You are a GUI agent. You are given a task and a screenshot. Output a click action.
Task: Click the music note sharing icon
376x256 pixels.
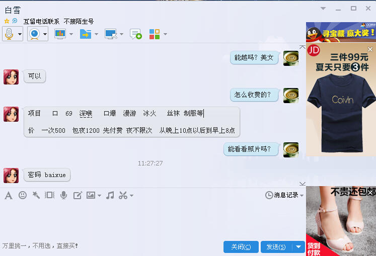tap(110, 195)
